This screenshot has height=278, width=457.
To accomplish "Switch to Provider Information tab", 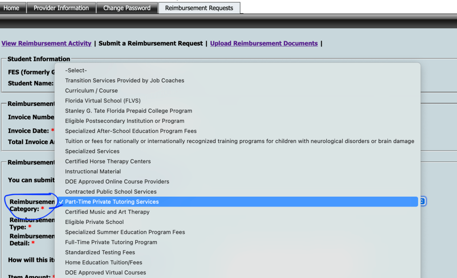I will pyautogui.click(x=61, y=8).
